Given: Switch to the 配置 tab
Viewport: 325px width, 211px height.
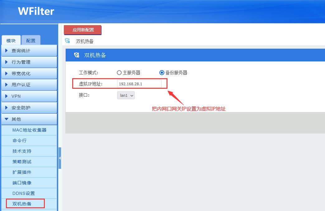Looking at the screenshot, I should tap(31, 41).
